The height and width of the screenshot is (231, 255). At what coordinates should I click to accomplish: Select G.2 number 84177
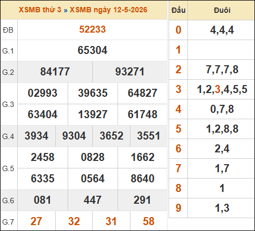click(x=55, y=72)
